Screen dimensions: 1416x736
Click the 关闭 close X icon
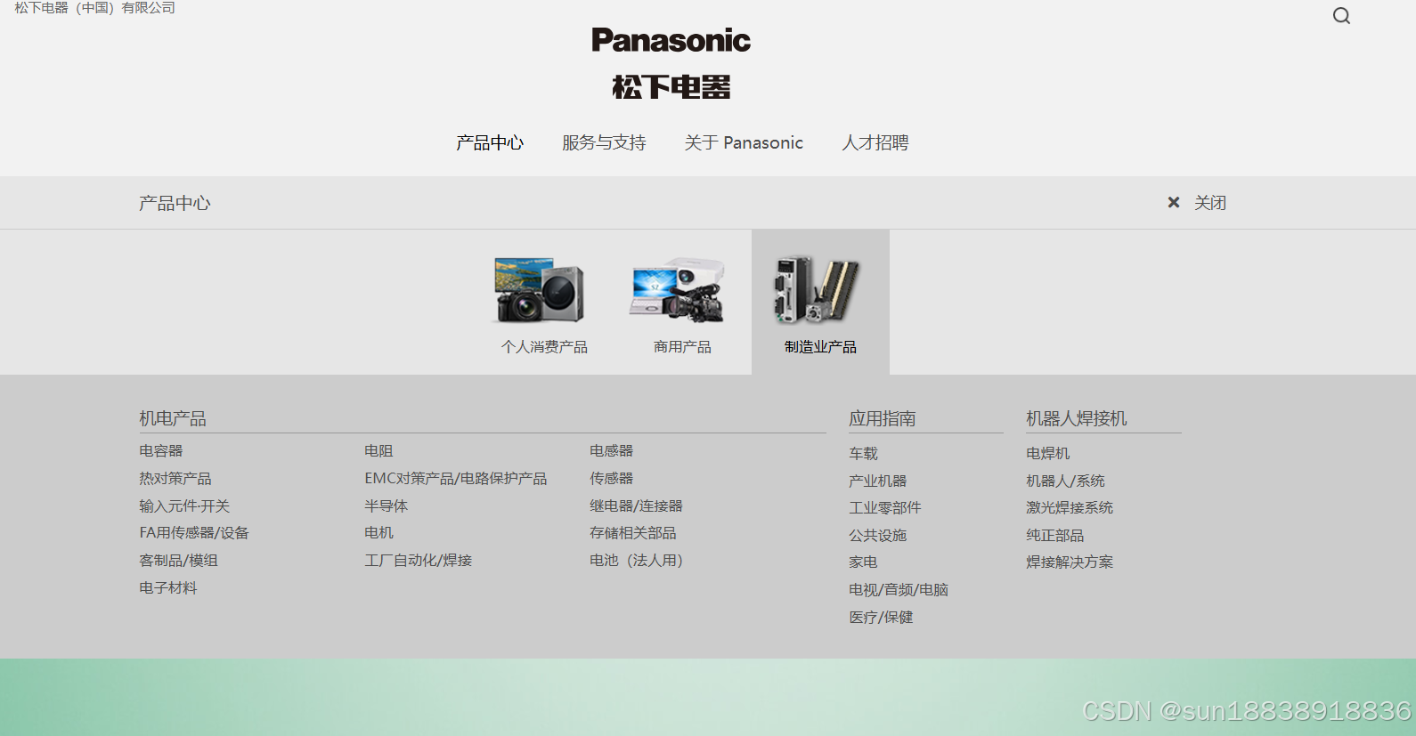click(1174, 203)
